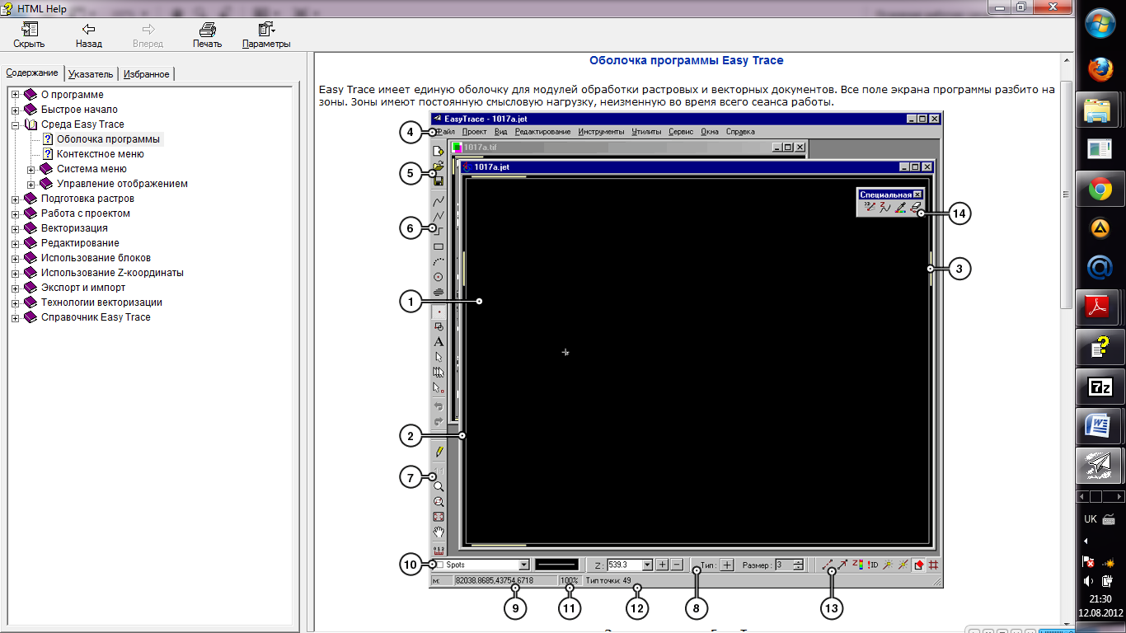Select the Использование Z-координаты book label
This screenshot has width=1126, height=633.
(112, 273)
